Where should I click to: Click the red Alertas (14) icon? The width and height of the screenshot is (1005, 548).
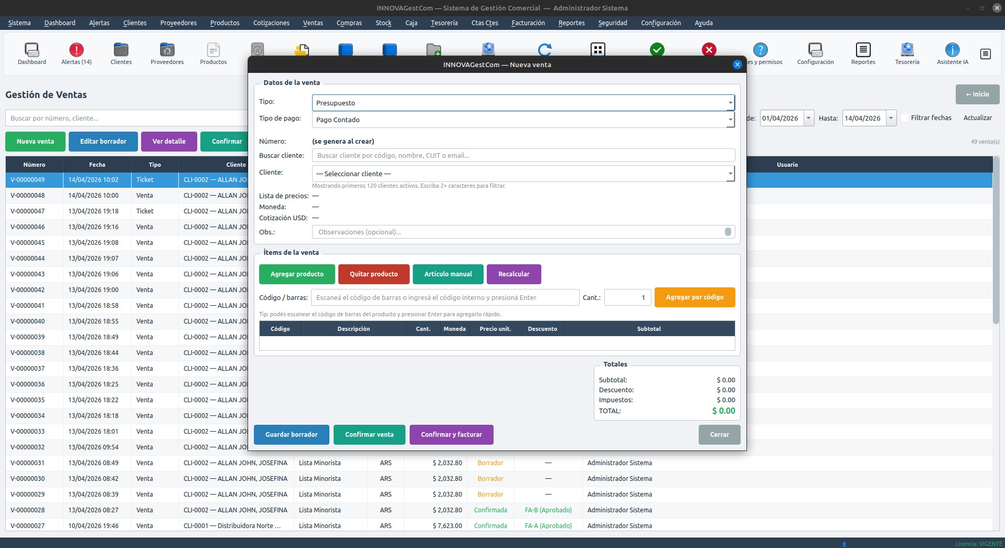coord(76,53)
